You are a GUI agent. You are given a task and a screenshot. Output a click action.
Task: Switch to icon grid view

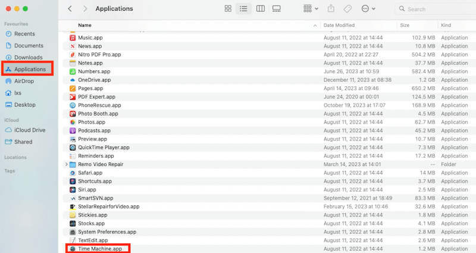pos(228,9)
